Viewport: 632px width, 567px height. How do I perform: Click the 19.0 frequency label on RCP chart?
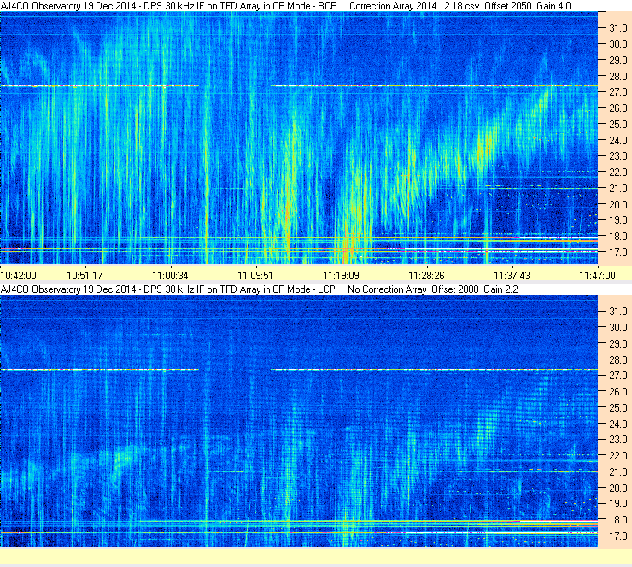click(617, 220)
